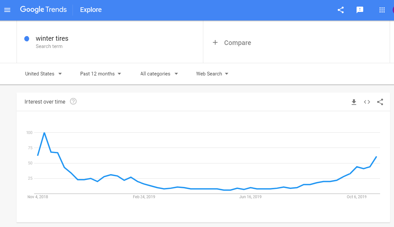The image size is (394, 227).
Task: Click the peak point on the trend line
Action: click(x=44, y=132)
